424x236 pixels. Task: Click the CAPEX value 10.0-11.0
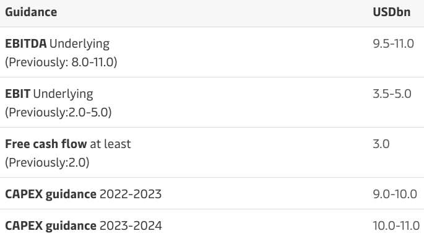(x=396, y=225)
